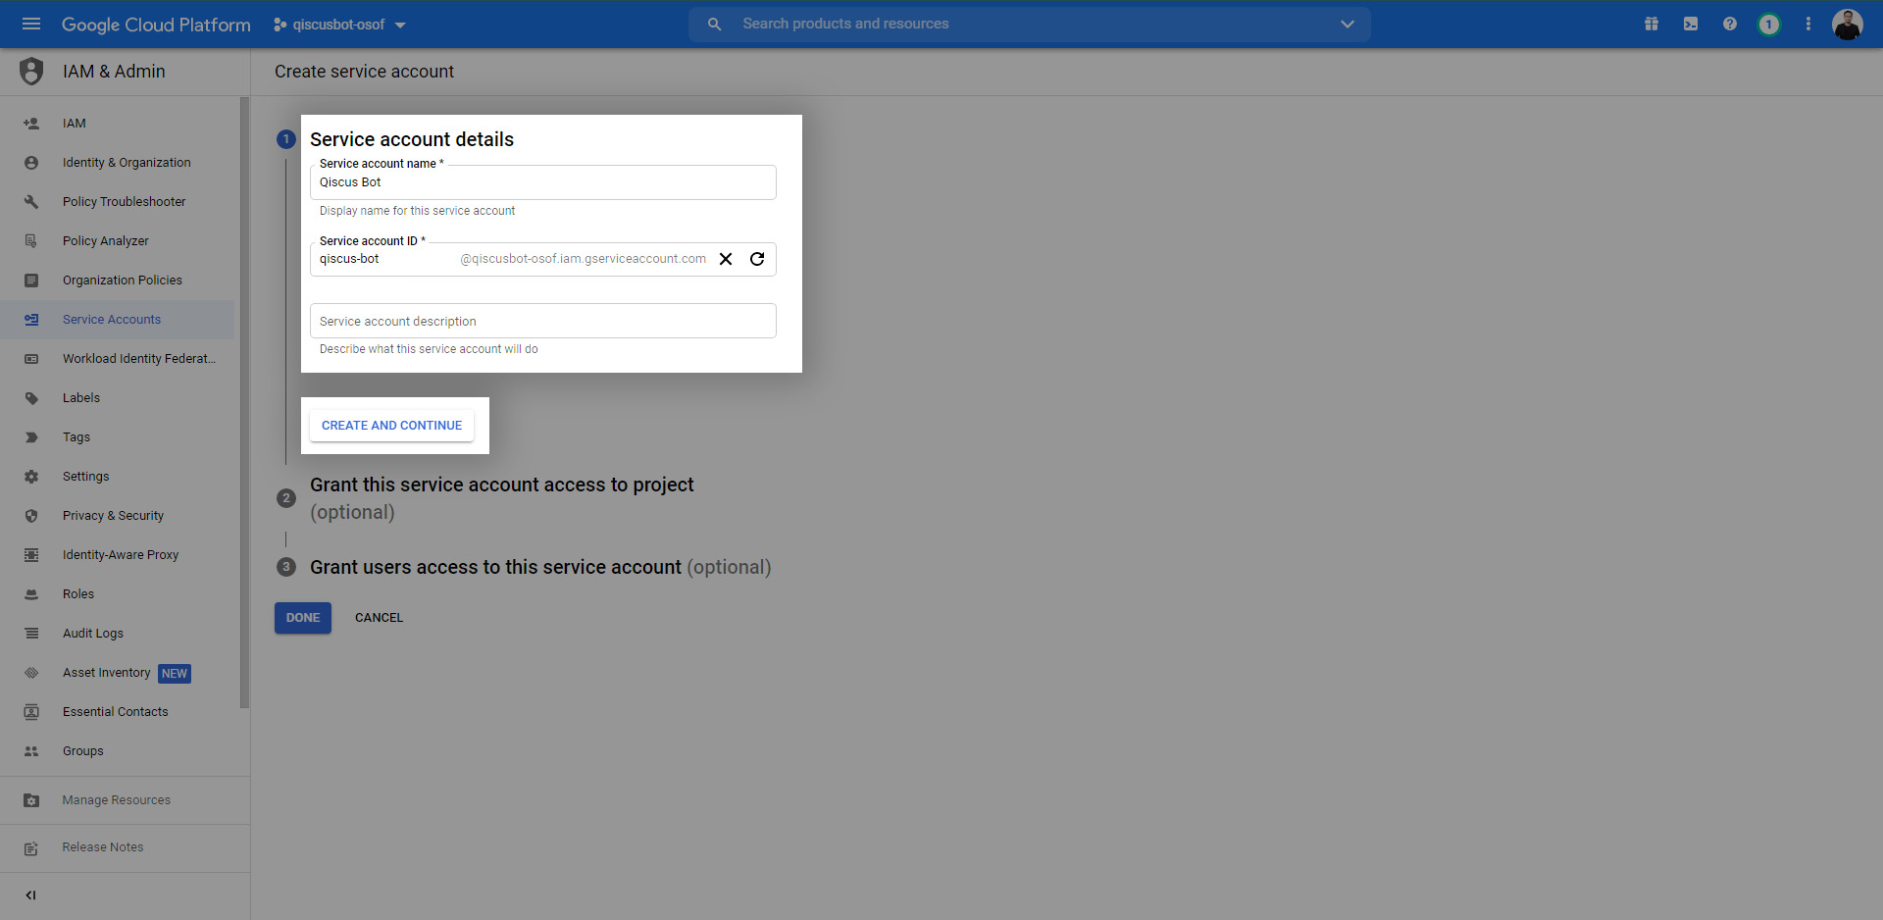Open Audit Logs in sidebar
1883x920 pixels.
pyautogui.click(x=93, y=634)
